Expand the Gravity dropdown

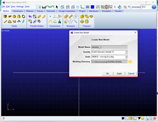tap(126, 52)
